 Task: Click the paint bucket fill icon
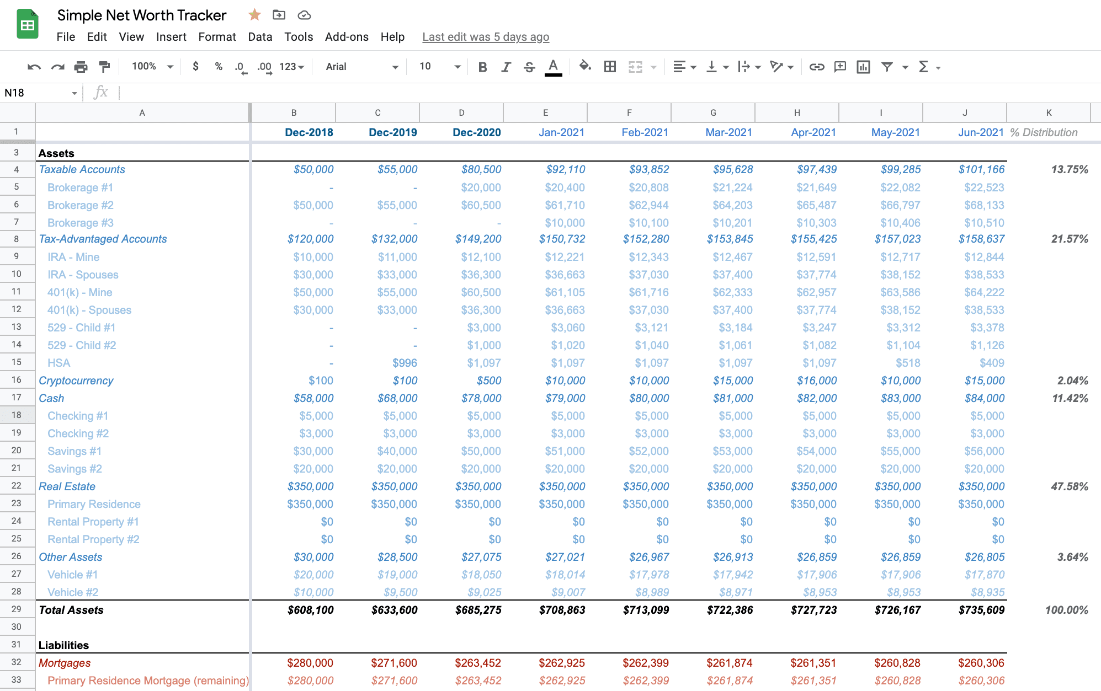pos(584,66)
